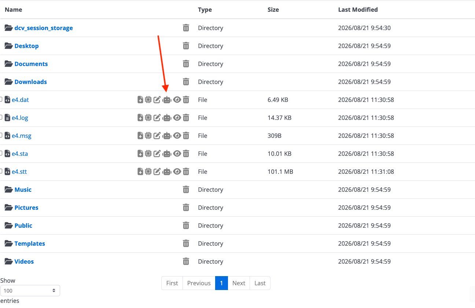The width and height of the screenshot is (475, 308).
Task: Delete the dcv_session_storage directory
Action: click(186, 28)
